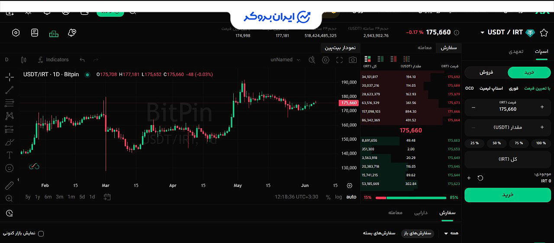Toggle chart fullscreen mode
Screen dimensions: 554x243
click(x=339, y=60)
